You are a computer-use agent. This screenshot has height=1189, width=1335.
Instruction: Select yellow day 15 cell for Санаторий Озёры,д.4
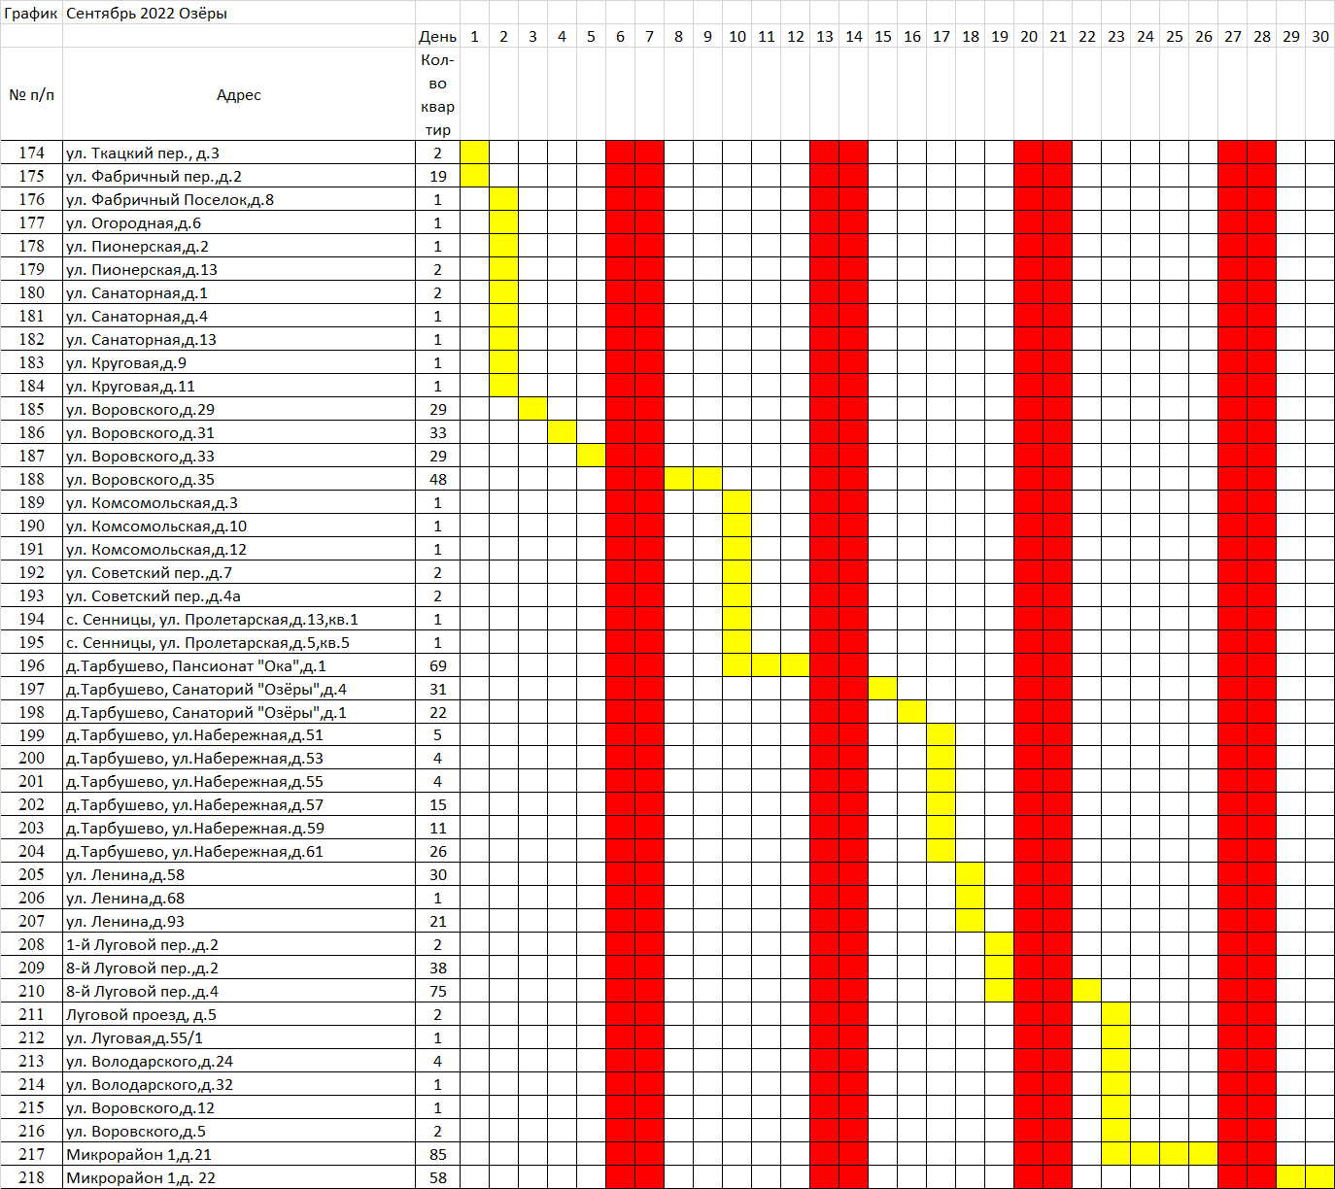[x=882, y=689]
